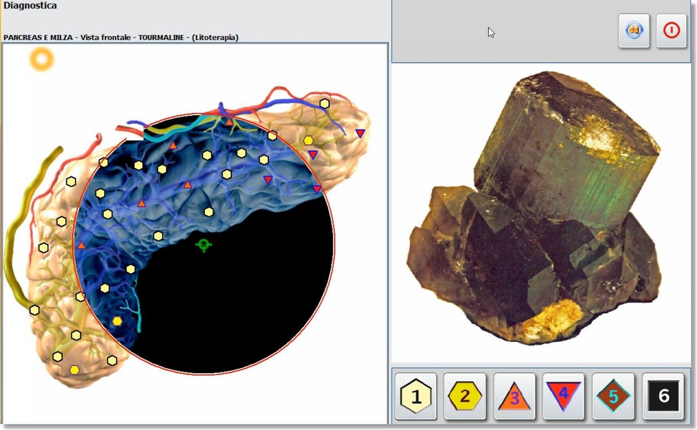Screen dimensions: 697x430
Task: Select the brown diamond level 5 button
Action: [x=613, y=396]
